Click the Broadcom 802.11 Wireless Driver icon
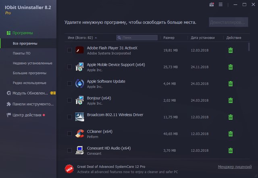The height and width of the screenshot is (178, 258). click(x=79, y=117)
